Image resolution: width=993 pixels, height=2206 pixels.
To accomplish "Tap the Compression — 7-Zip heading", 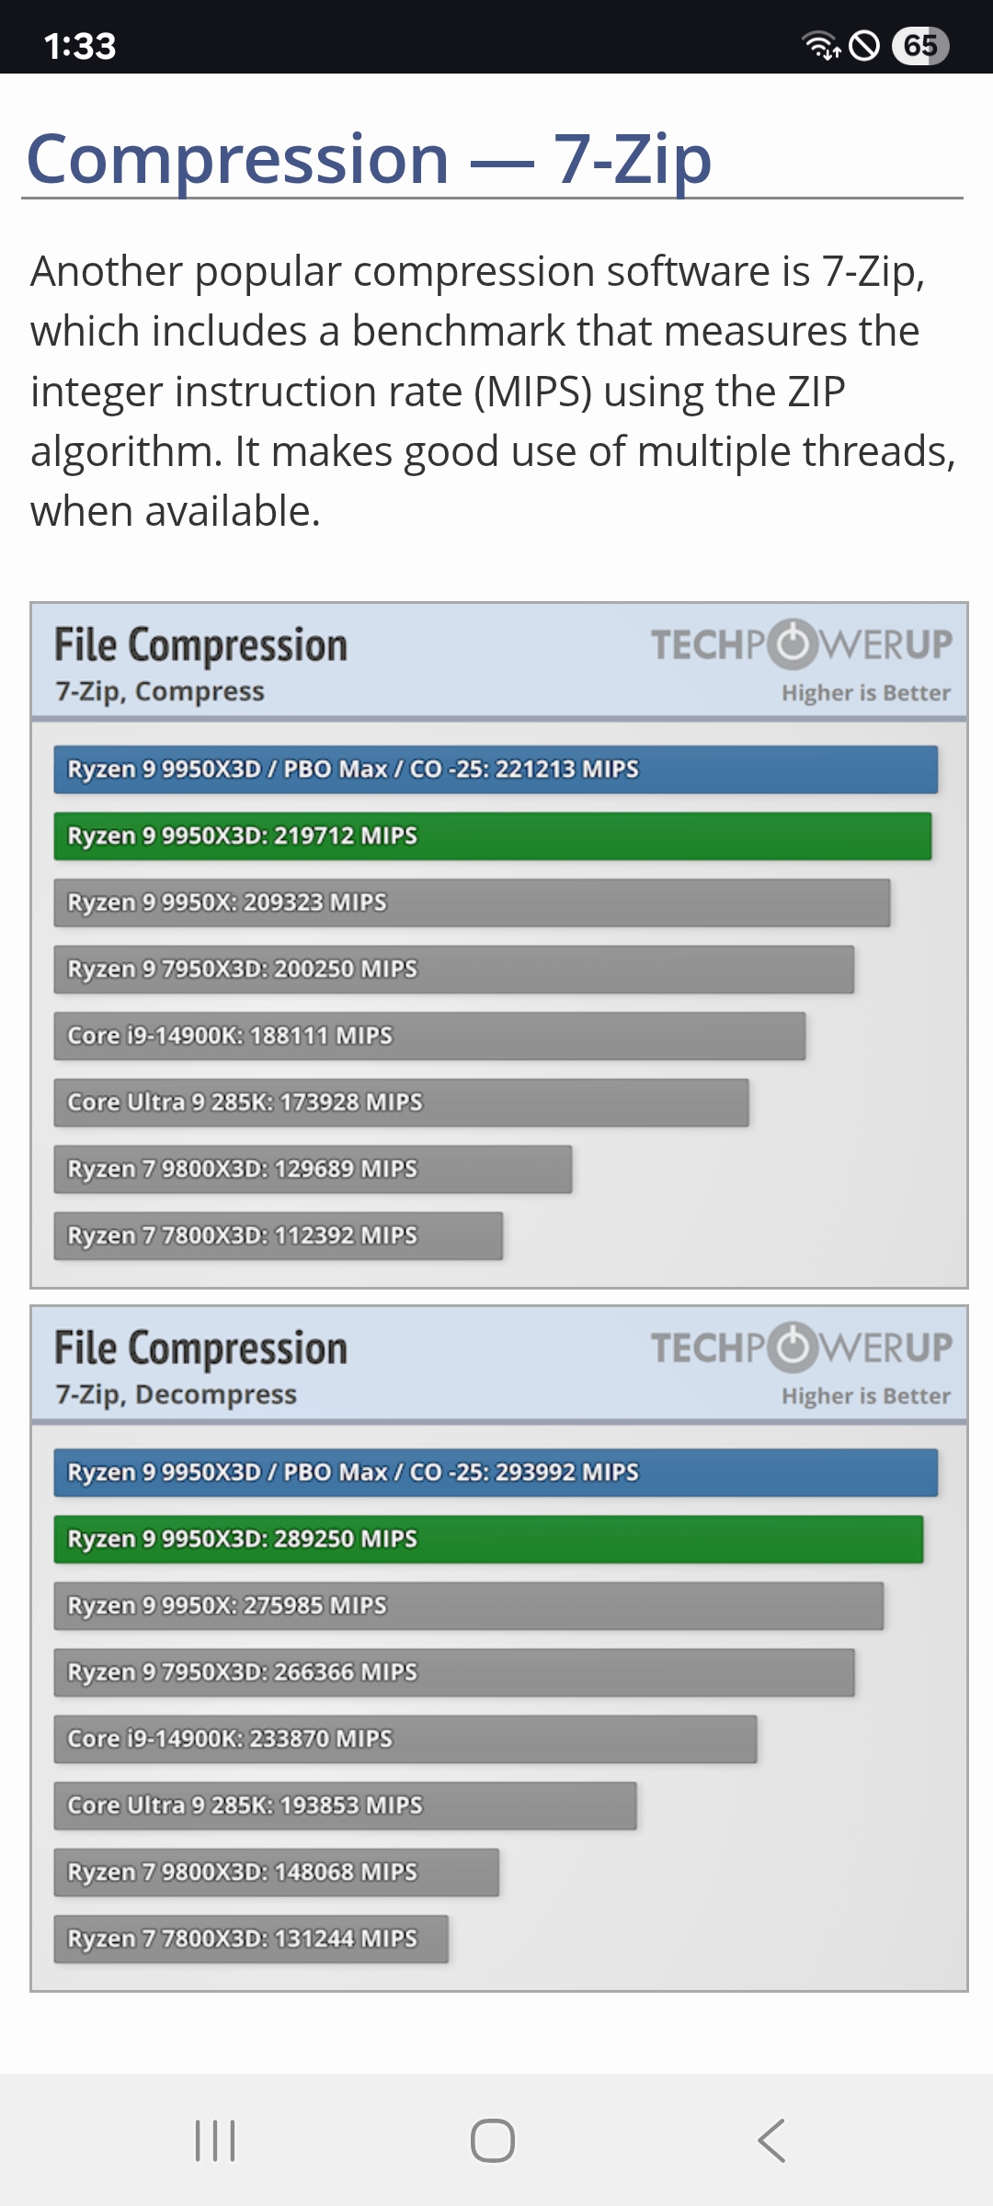I will coord(370,159).
